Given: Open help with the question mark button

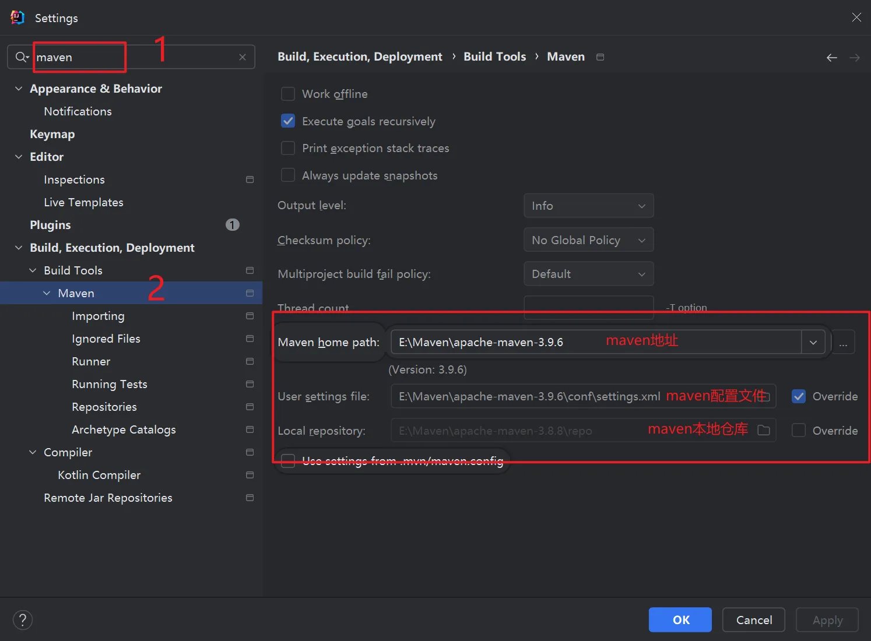Looking at the screenshot, I should point(23,620).
